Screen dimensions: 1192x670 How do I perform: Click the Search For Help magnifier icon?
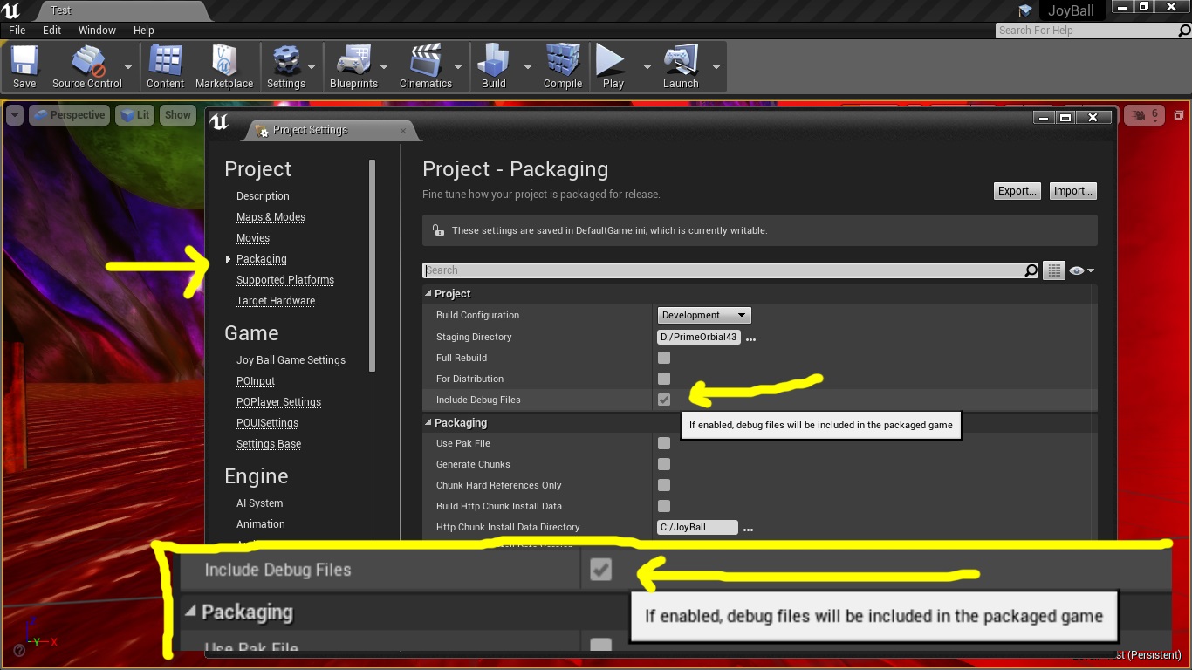click(1184, 31)
